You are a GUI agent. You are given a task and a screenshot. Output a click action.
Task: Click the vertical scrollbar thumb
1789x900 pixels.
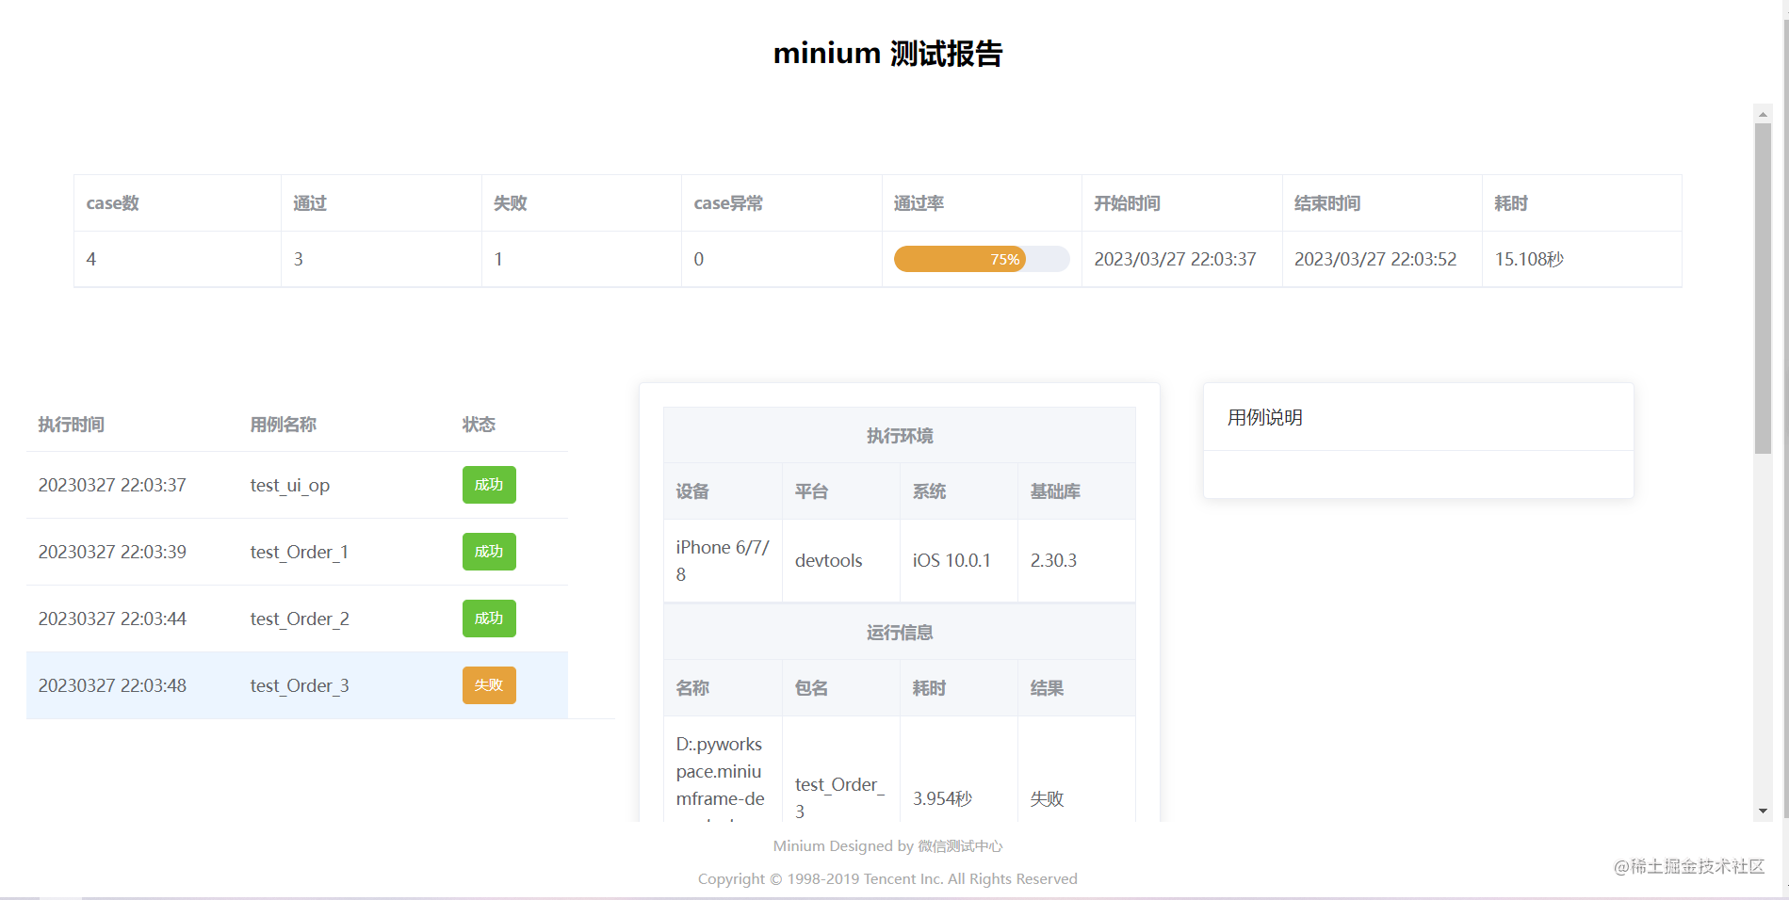point(1763,289)
